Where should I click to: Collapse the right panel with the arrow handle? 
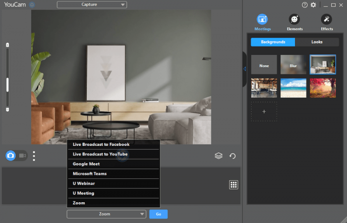[244, 69]
